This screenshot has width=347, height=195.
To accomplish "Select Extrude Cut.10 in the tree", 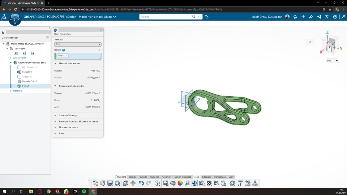I will [x=30, y=81].
